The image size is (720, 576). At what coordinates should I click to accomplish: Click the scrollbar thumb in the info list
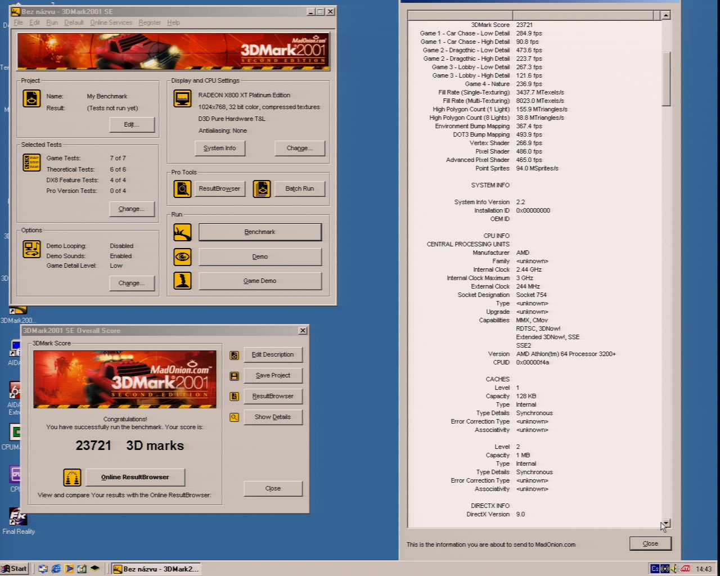click(x=666, y=79)
